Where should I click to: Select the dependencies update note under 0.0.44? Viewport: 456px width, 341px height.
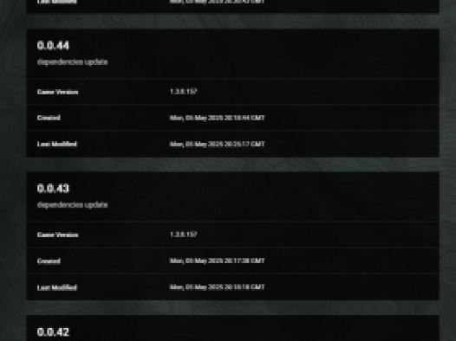[x=73, y=61]
